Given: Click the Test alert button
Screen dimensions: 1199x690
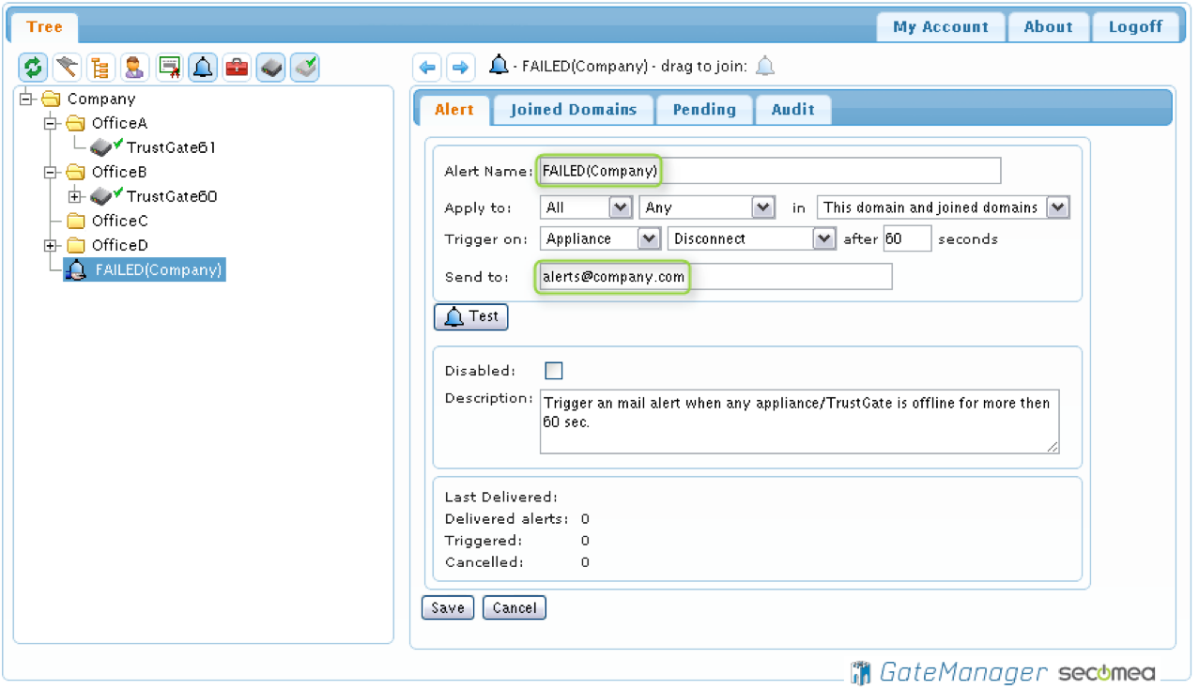Looking at the screenshot, I should pyautogui.click(x=471, y=317).
